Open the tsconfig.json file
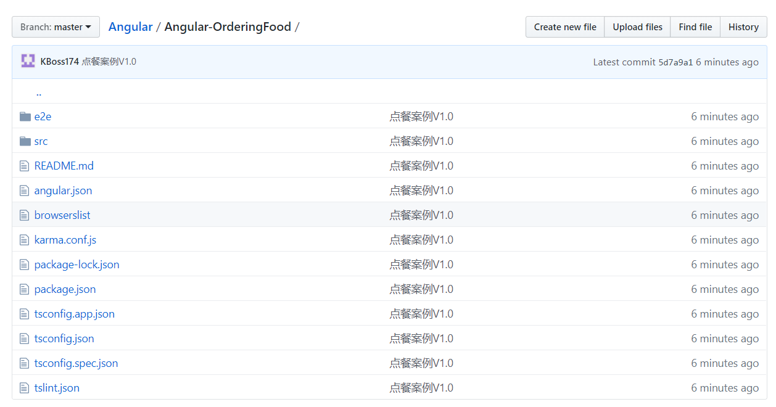Image resolution: width=776 pixels, height=407 pixels. [x=64, y=339]
